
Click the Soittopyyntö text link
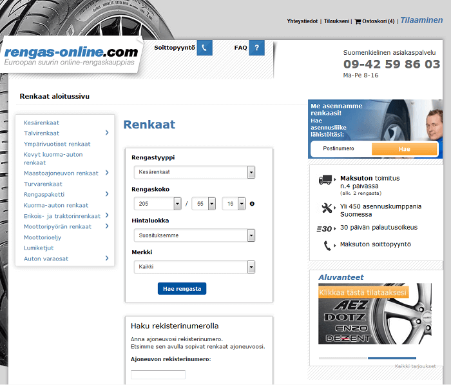pyautogui.click(x=175, y=48)
